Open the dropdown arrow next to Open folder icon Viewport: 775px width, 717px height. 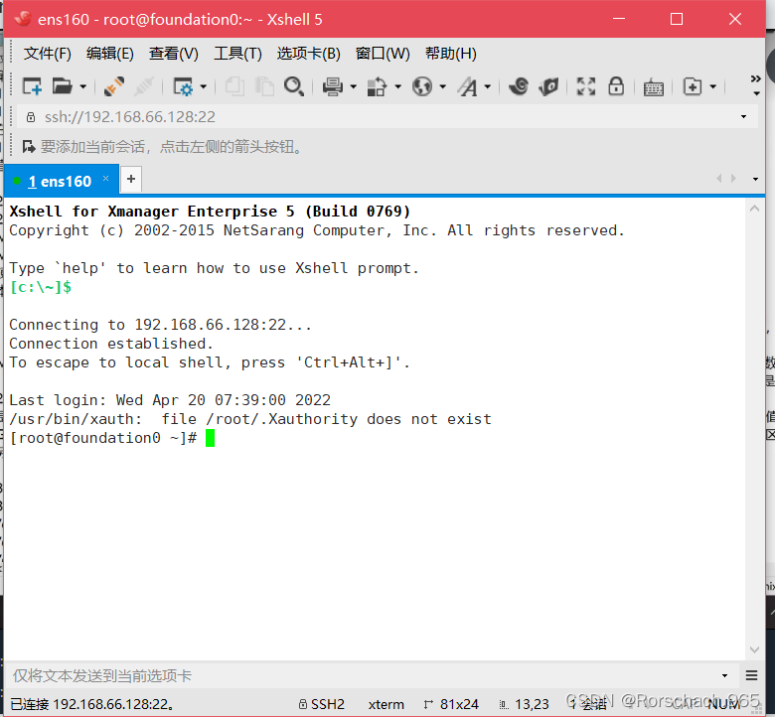(x=83, y=87)
